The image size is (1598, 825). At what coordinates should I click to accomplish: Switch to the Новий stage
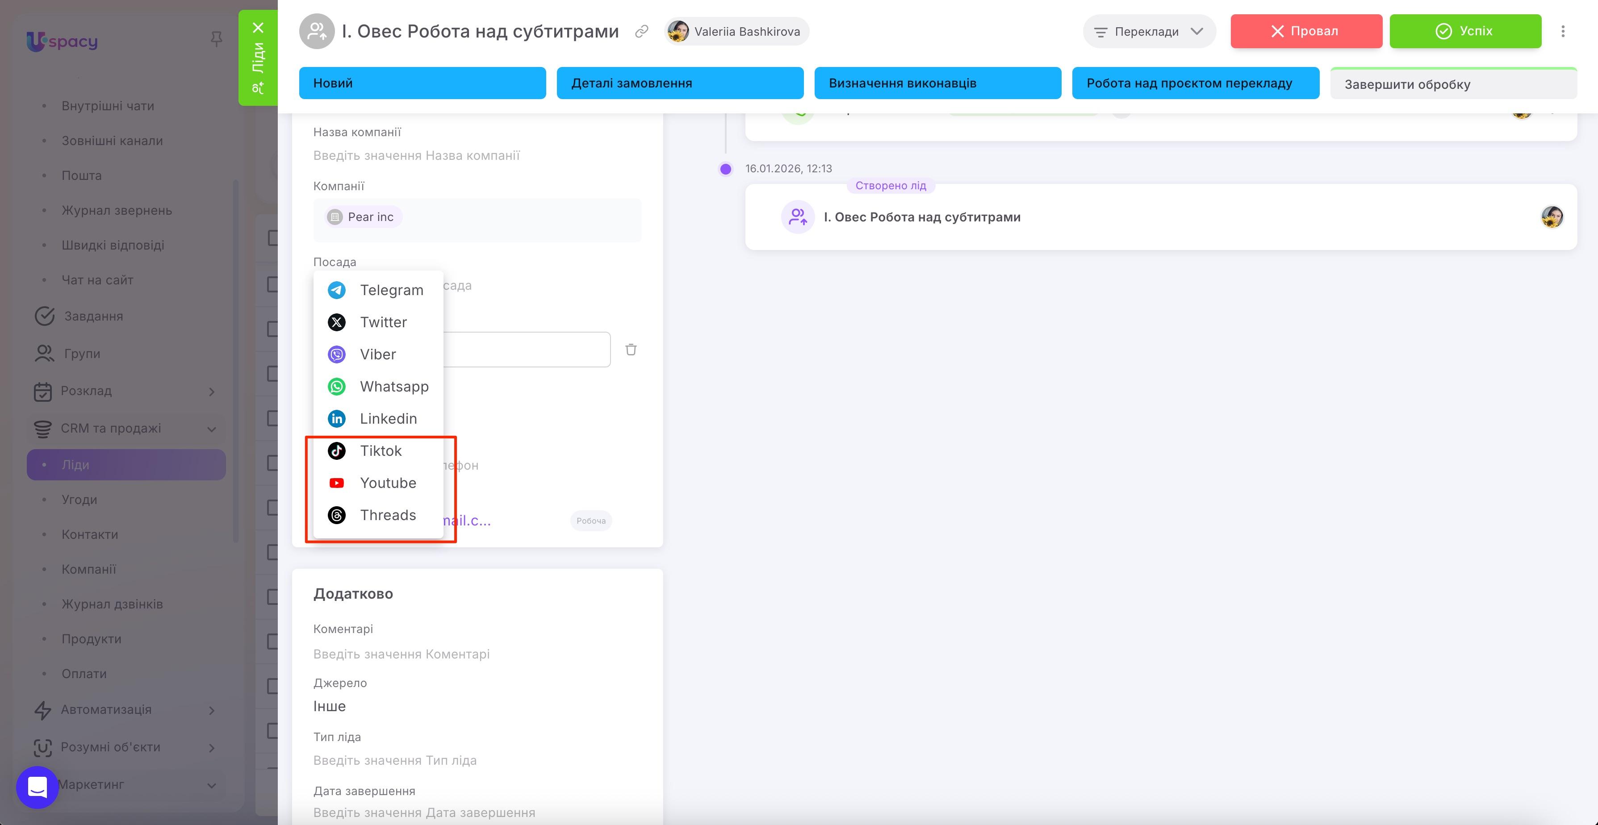click(423, 83)
